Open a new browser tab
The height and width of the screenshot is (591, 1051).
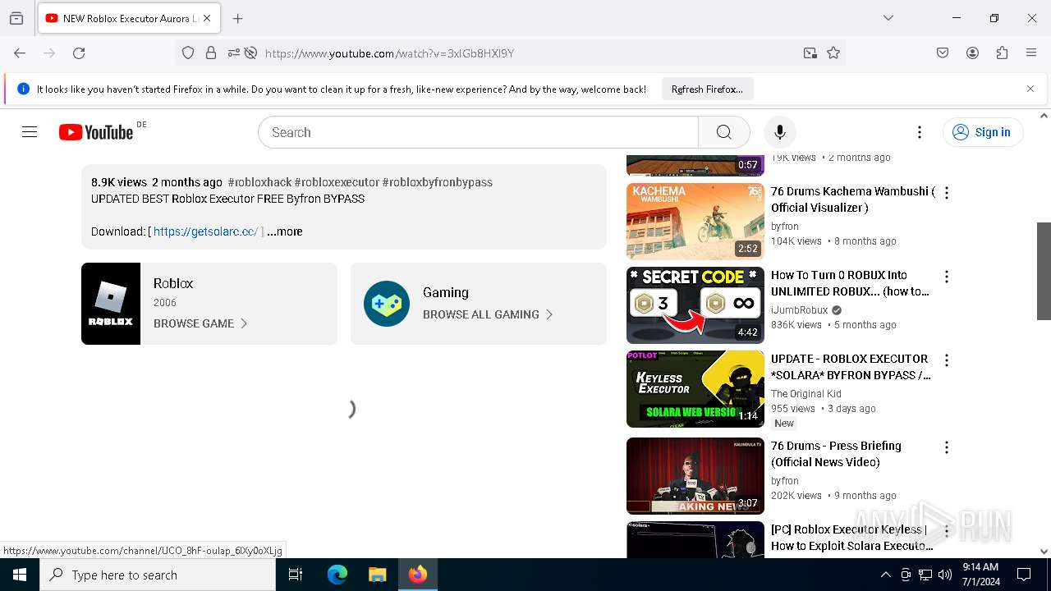tap(238, 18)
